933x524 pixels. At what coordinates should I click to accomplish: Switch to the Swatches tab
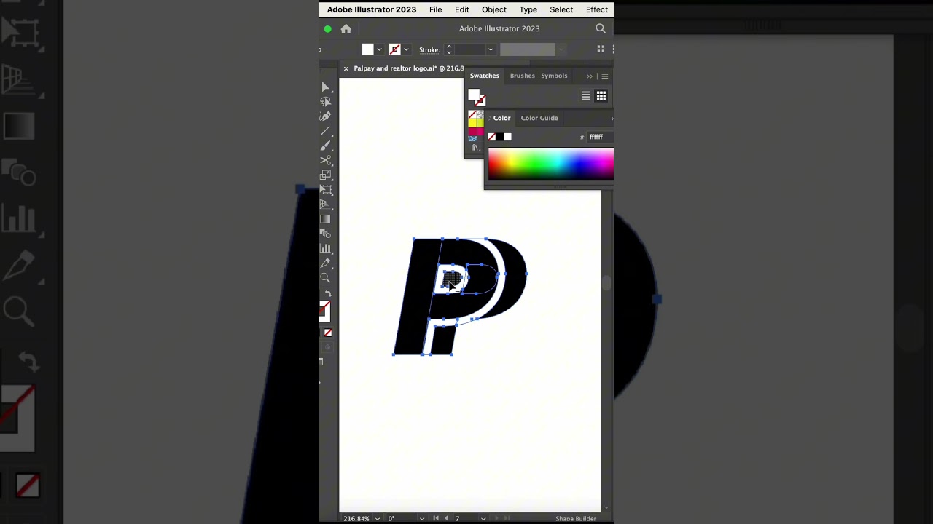coord(485,76)
